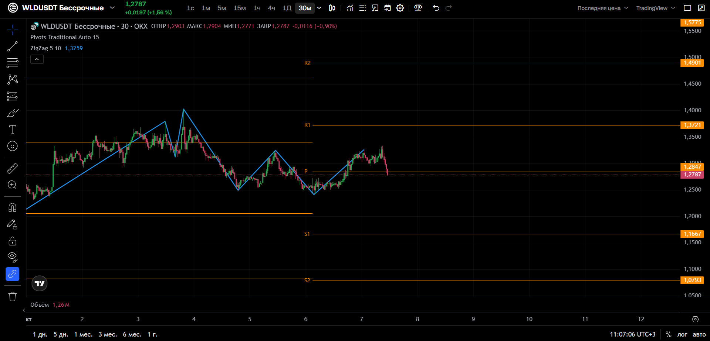This screenshot has height=341, width=710.
Task: Undo the last chart action
Action: pyautogui.click(x=436, y=8)
